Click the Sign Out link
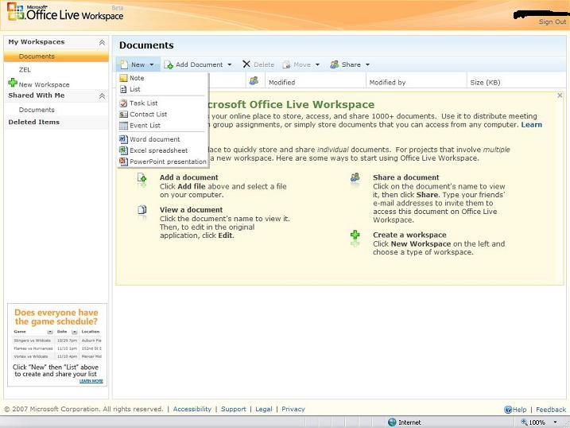570x428 pixels. pyautogui.click(x=552, y=21)
